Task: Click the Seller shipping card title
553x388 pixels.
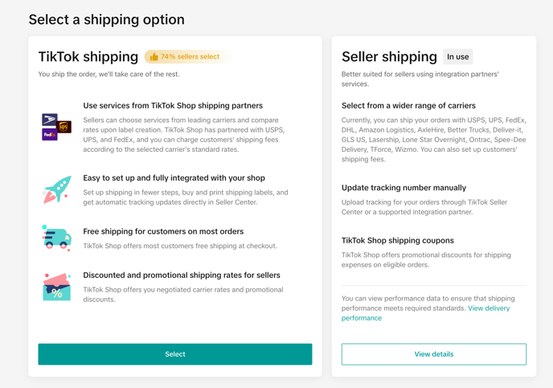Action: point(389,57)
